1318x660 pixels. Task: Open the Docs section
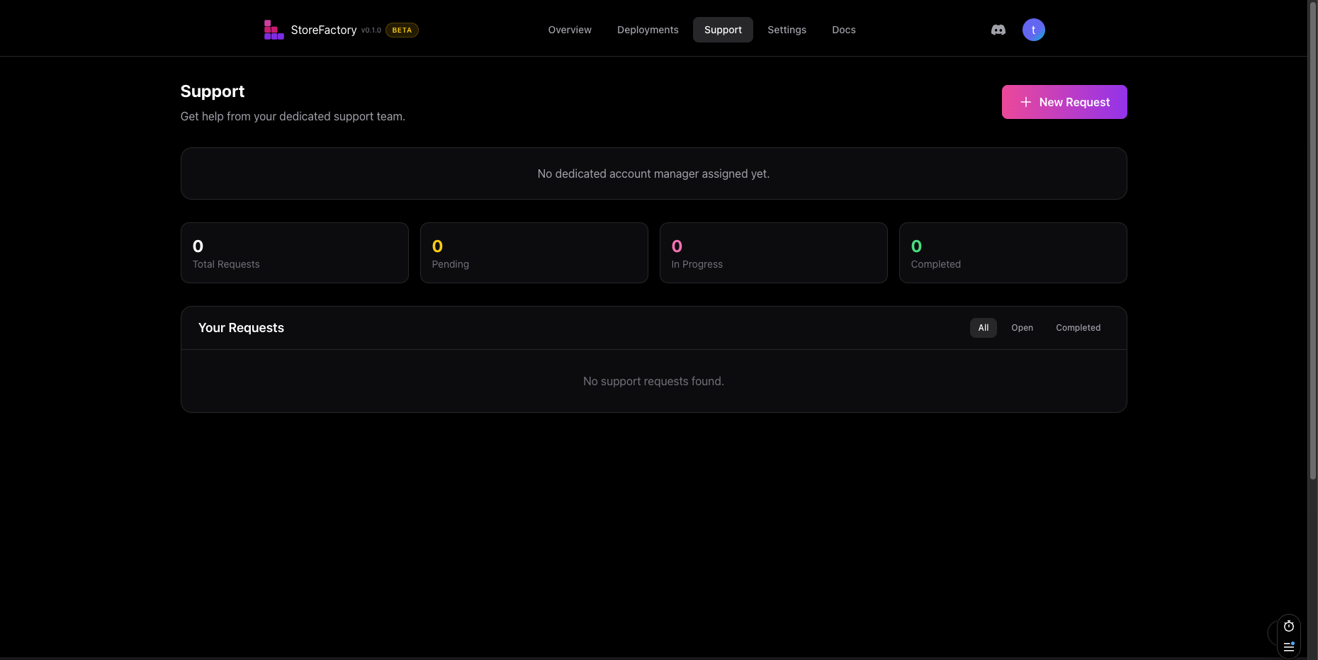843,30
